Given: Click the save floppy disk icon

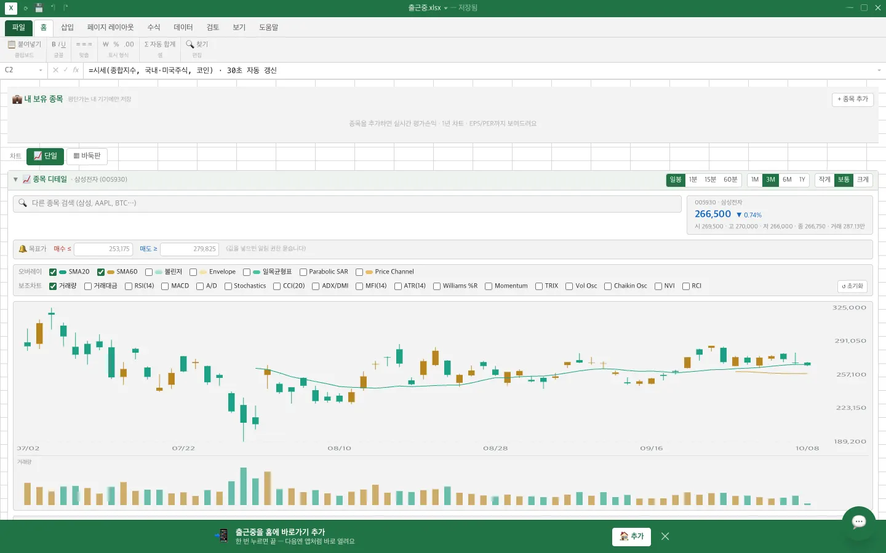Looking at the screenshot, I should click(39, 8).
